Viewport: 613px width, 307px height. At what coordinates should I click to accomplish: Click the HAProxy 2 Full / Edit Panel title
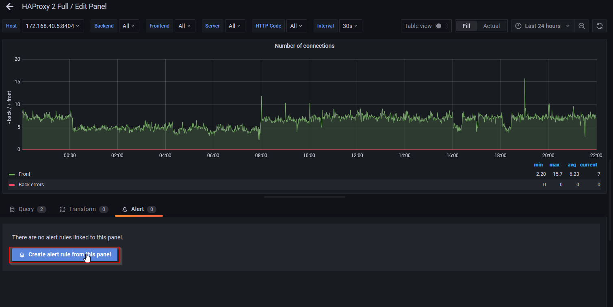[x=64, y=6]
